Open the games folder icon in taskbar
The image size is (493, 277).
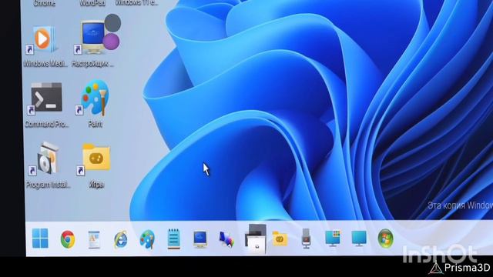coord(280,239)
